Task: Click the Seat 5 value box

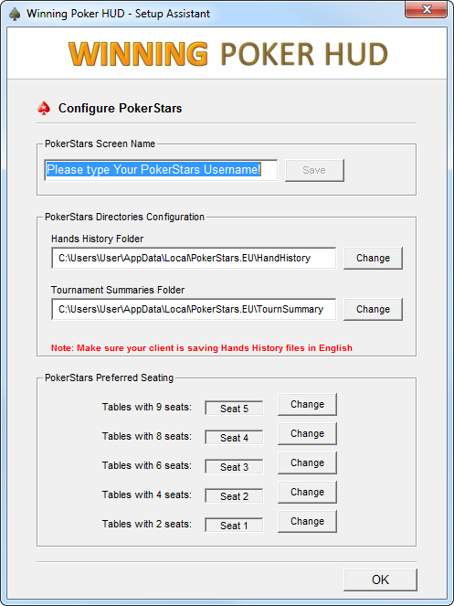Action: pyautogui.click(x=234, y=409)
